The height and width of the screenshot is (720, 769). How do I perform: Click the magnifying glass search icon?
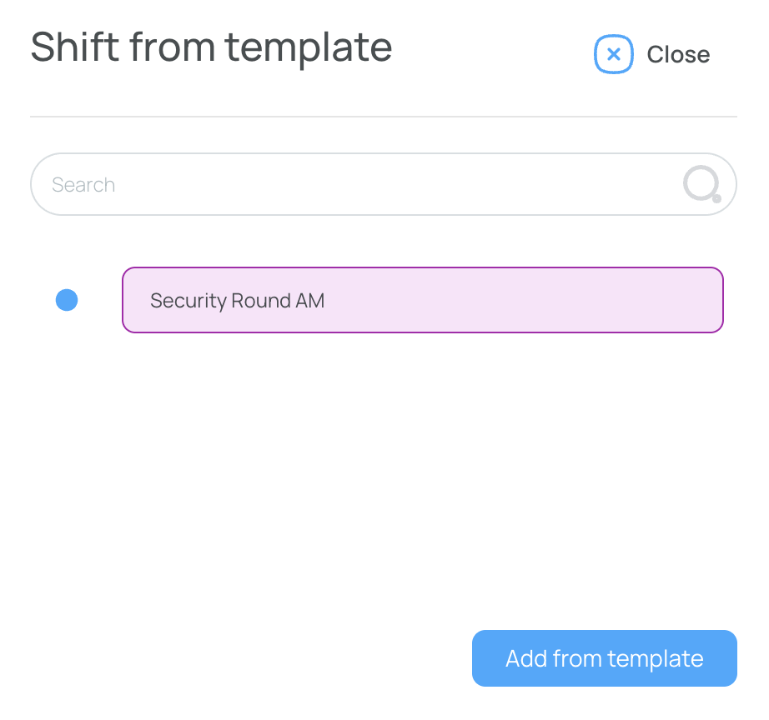pyautogui.click(x=701, y=184)
